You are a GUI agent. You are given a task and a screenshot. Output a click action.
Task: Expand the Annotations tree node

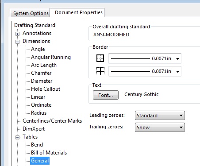point(17,34)
